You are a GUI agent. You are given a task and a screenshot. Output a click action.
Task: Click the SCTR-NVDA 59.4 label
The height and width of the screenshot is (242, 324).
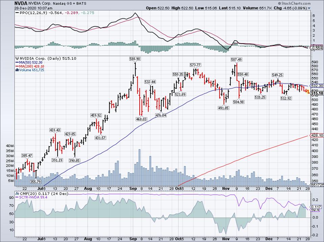[33, 197]
